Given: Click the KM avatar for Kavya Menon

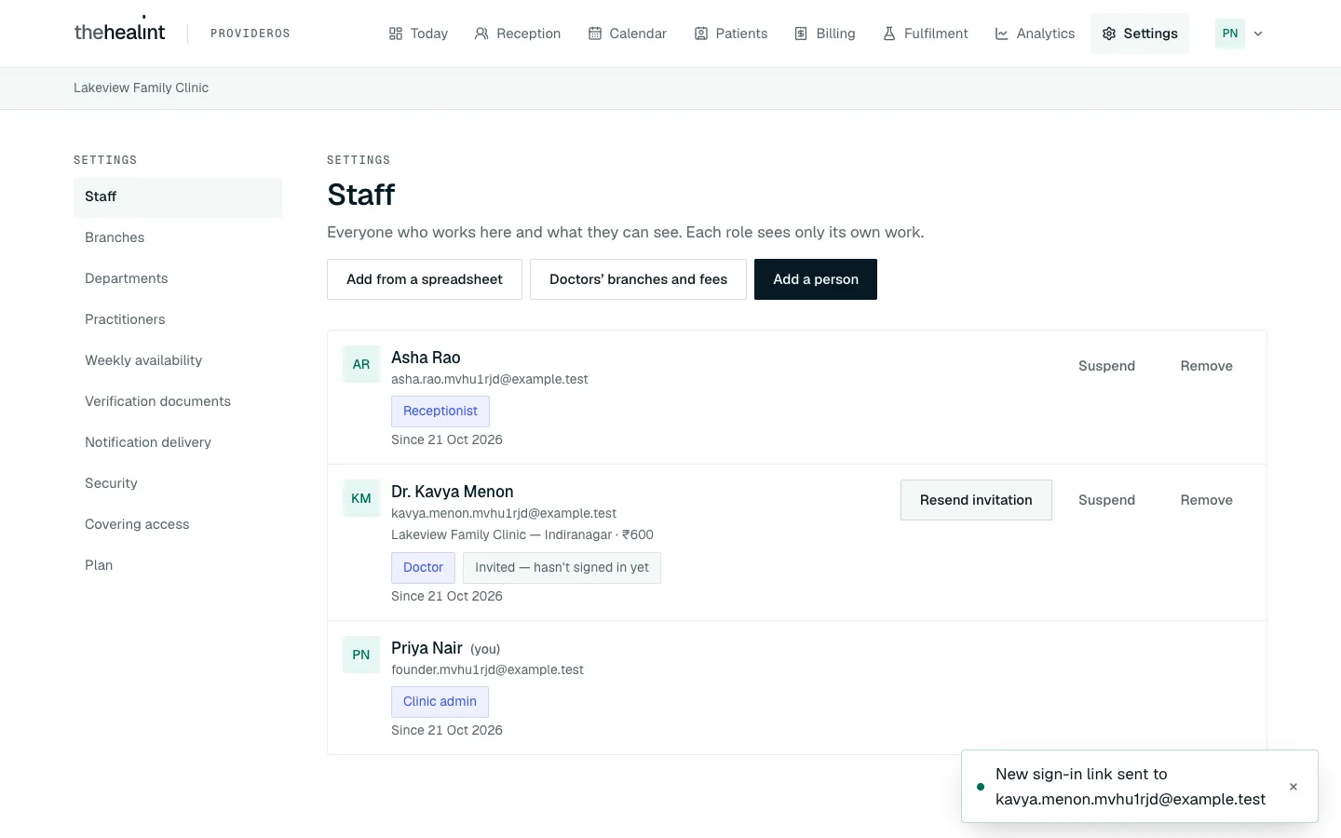Looking at the screenshot, I should (361, 499).
